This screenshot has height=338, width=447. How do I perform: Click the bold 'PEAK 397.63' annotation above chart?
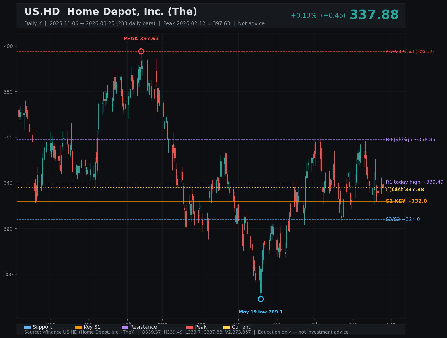coord(141,39)
